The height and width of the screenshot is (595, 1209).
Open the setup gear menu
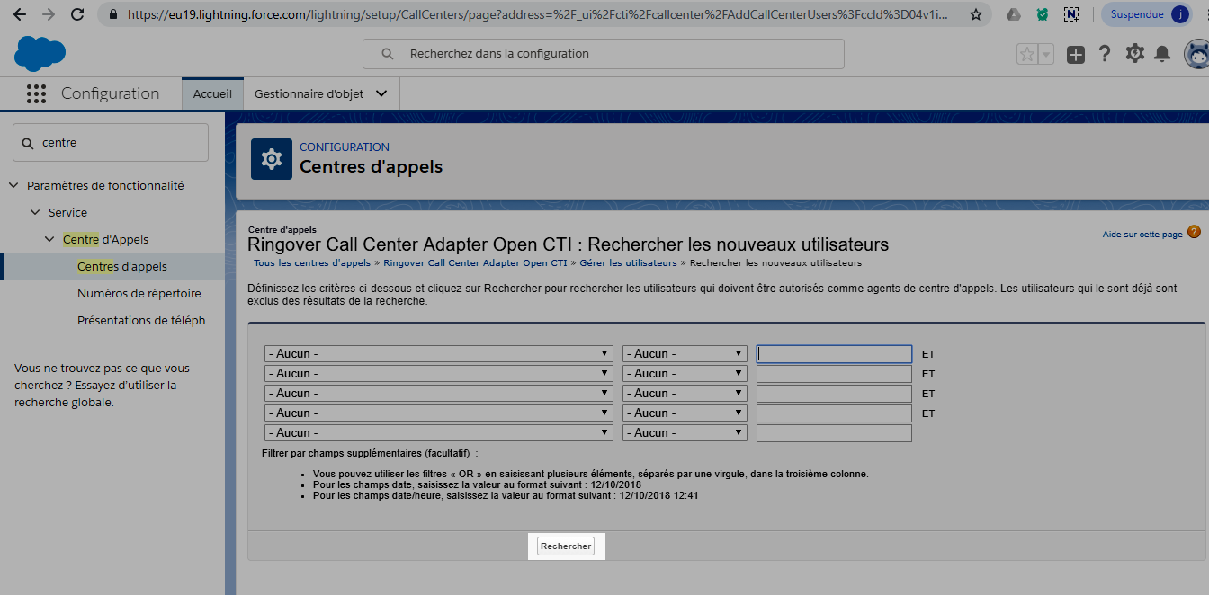pos(1134,54)
